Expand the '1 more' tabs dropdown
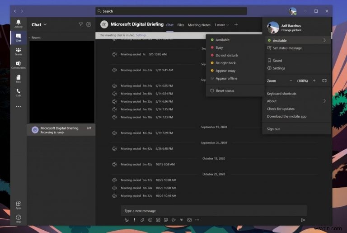Viewport: 347px width, 233px height. pos(221,25)
